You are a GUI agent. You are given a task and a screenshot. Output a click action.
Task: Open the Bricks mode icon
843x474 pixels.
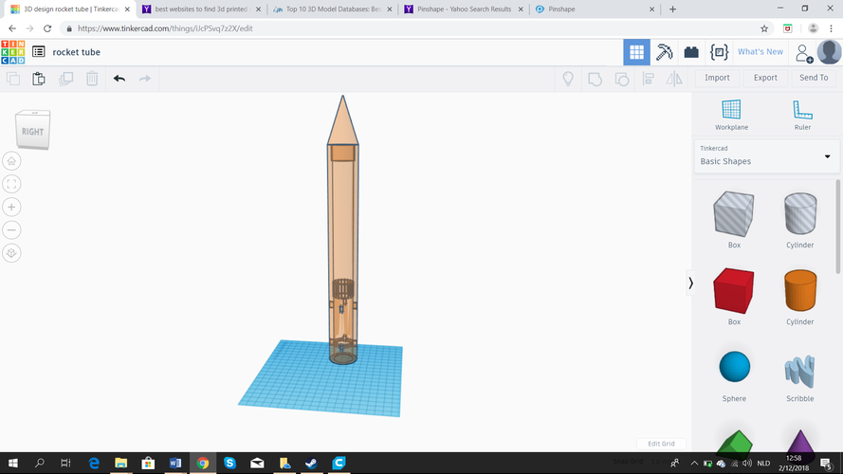tap(691, 52)
